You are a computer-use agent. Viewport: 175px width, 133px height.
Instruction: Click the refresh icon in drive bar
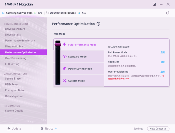(168, 13)
